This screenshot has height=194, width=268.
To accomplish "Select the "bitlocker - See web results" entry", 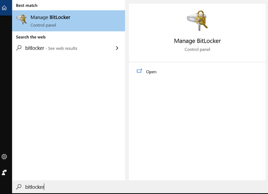I will pos(68,48).
